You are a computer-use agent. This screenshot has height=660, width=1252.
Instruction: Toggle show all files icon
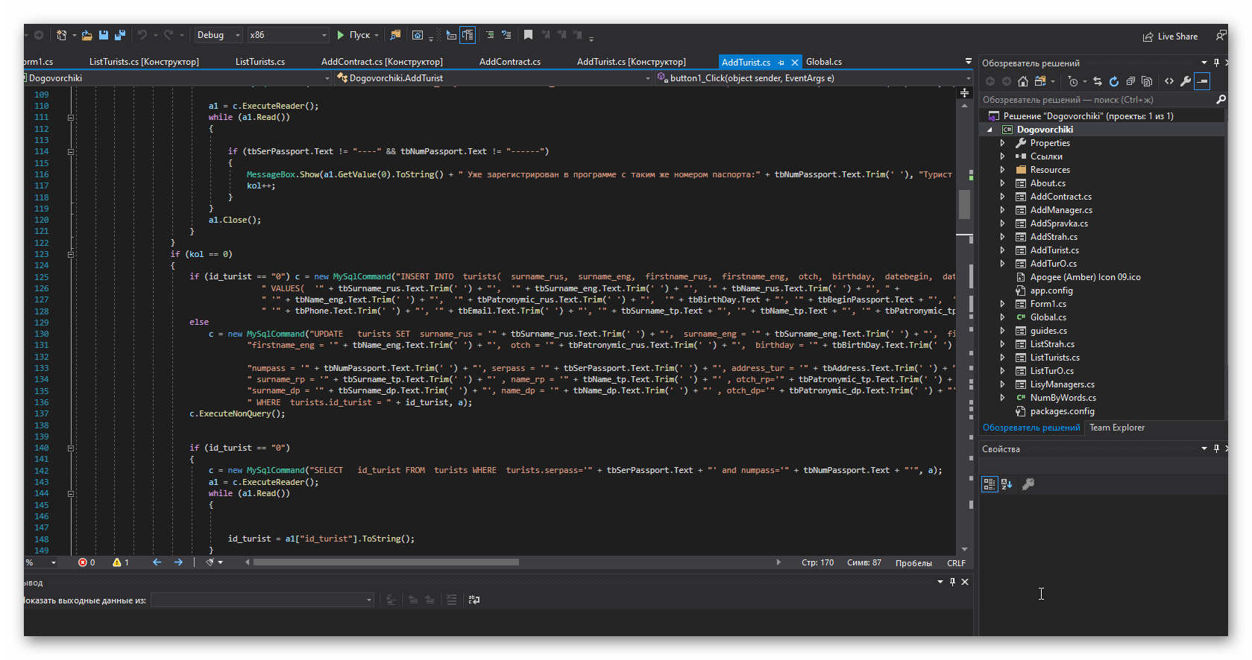click(1147, 81)
